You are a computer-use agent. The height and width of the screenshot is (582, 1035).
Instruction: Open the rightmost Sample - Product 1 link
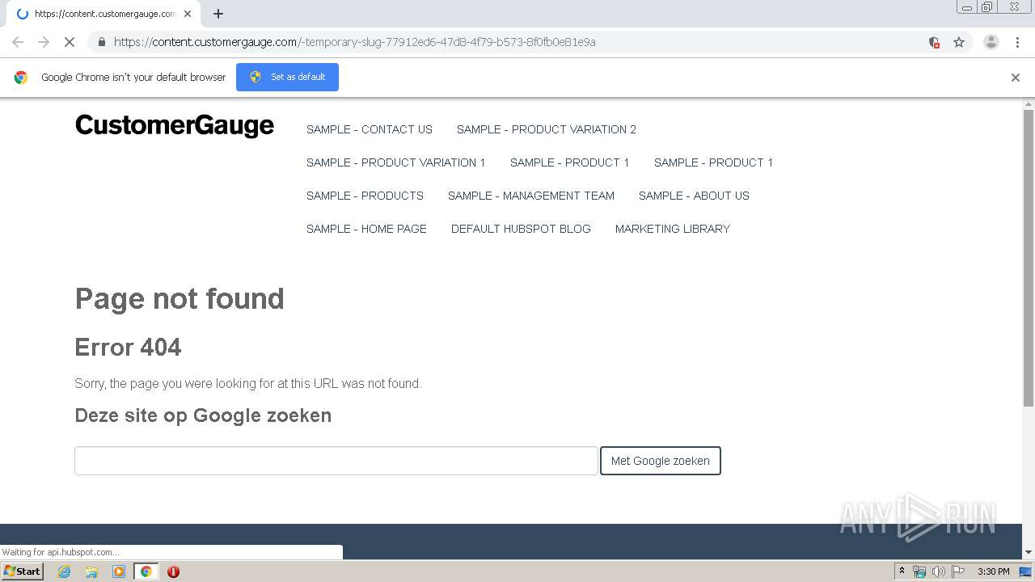pyautogui.click(x=714, y=162)
